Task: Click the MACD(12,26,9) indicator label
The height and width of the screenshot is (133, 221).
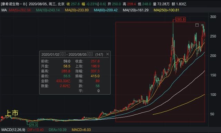Action: click(13, 130)
